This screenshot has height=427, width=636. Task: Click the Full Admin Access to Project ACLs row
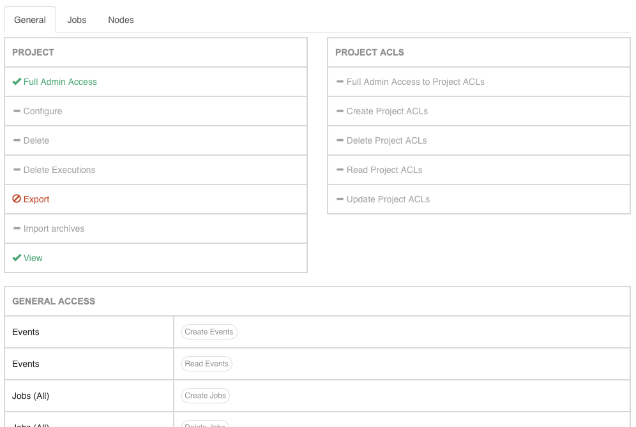click(479, 82)
